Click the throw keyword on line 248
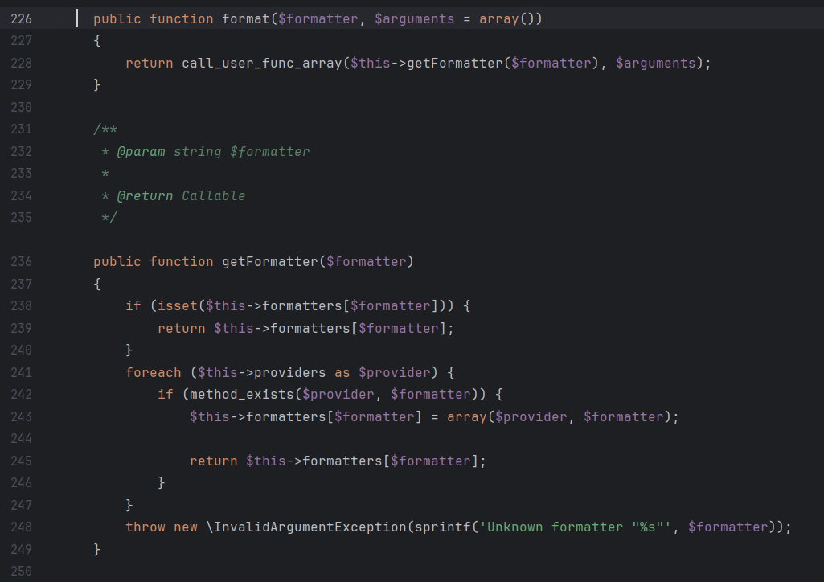The image size is (824, 582). [145, 527]
